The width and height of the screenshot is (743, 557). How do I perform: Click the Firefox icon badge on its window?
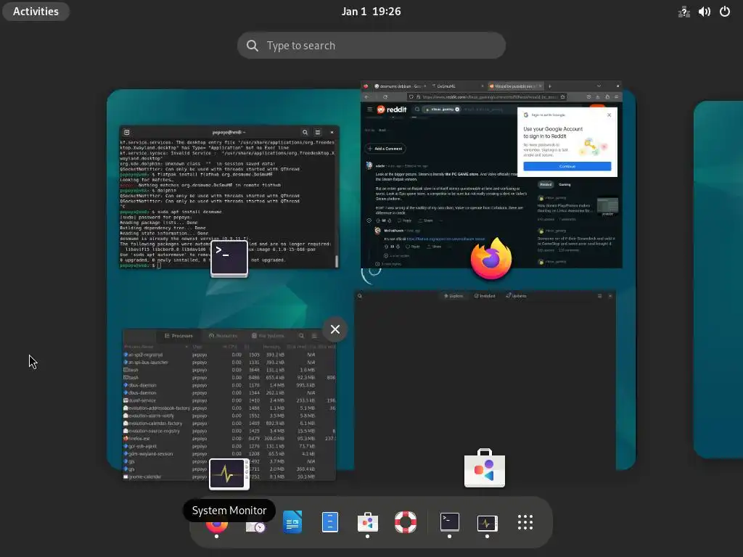tap(491, 259)
